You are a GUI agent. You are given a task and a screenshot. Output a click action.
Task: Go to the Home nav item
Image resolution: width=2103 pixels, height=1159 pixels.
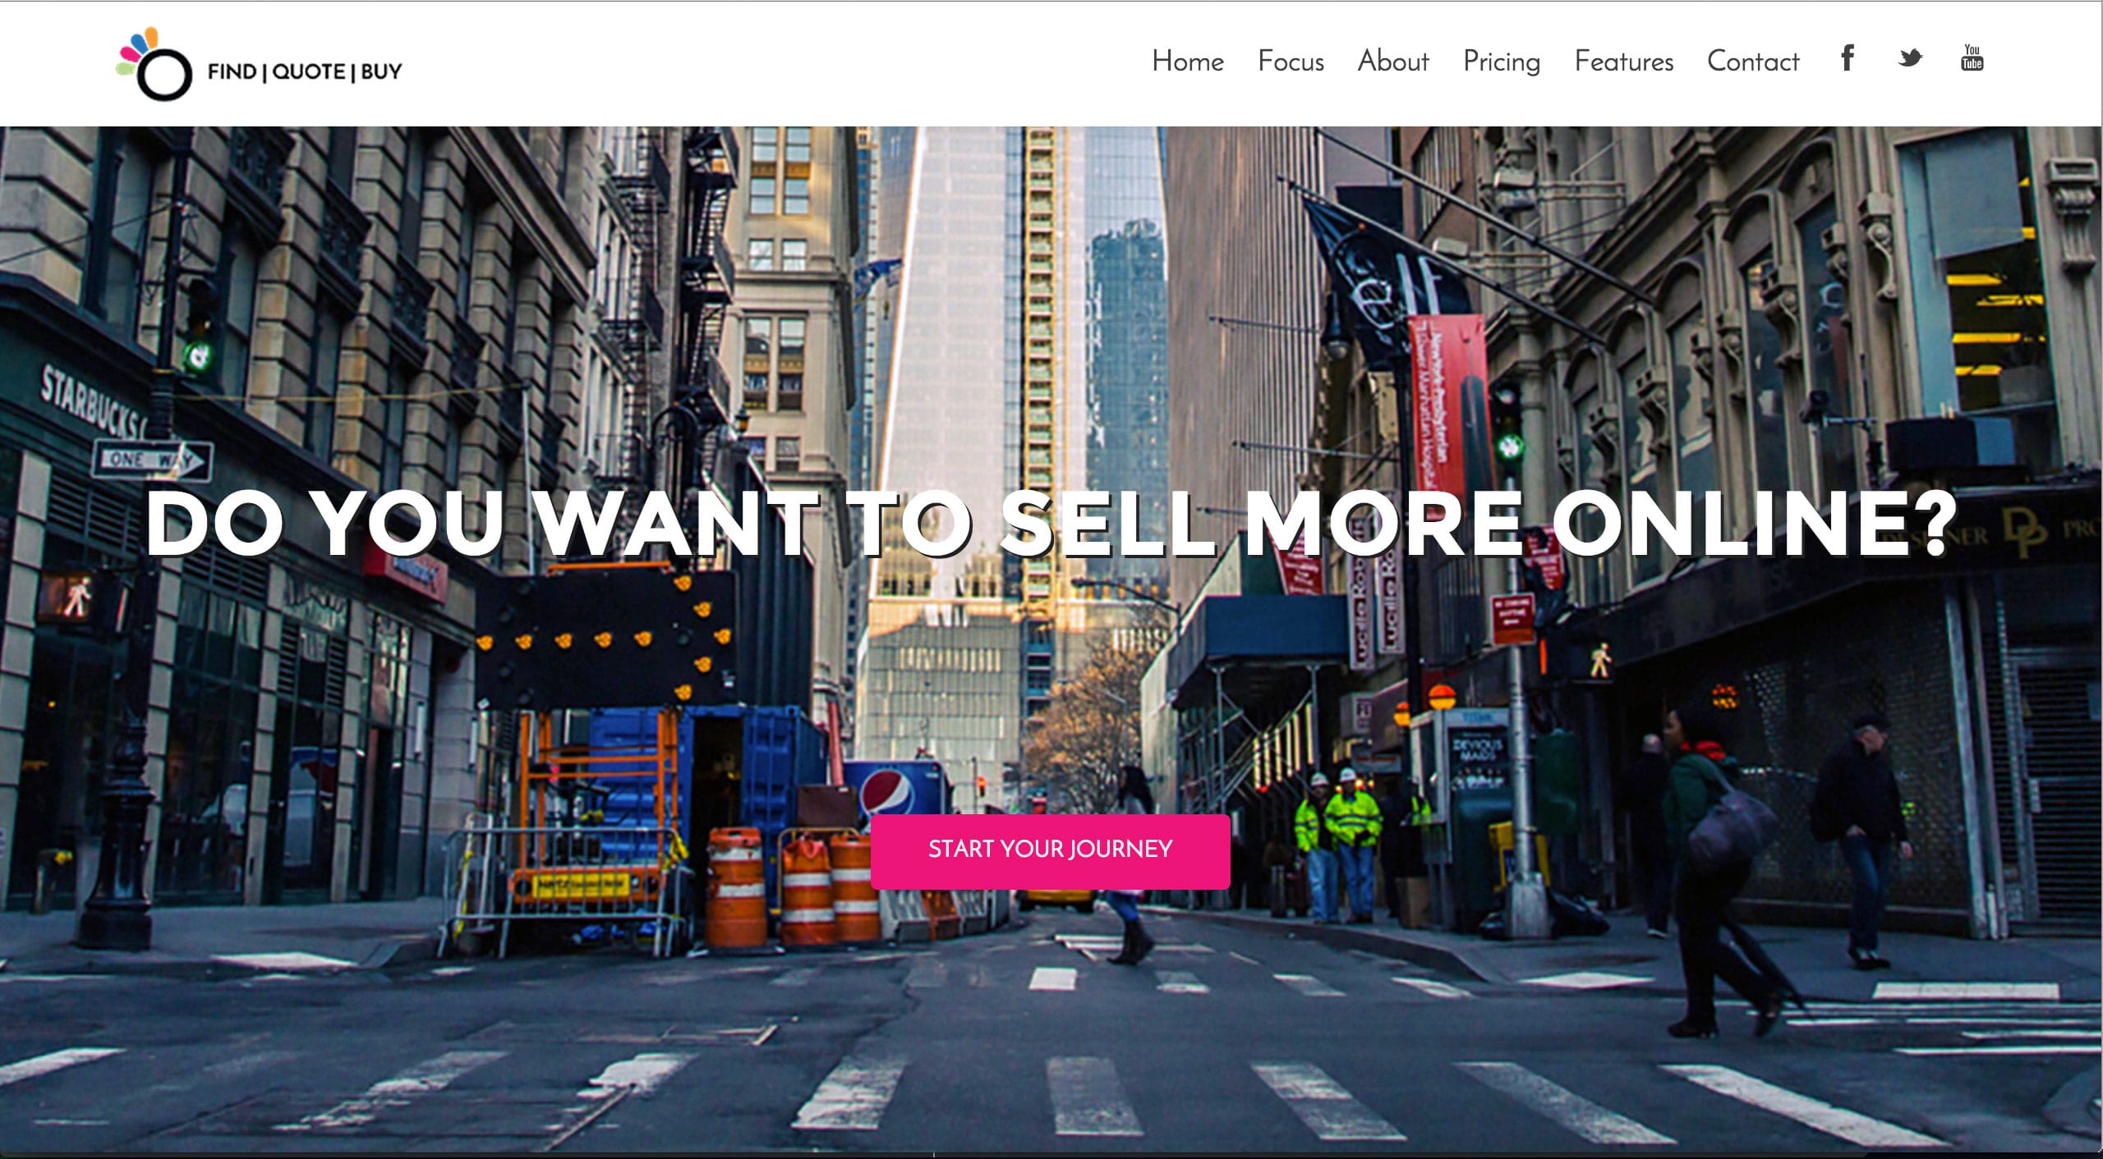click(x=1187, y=62)
